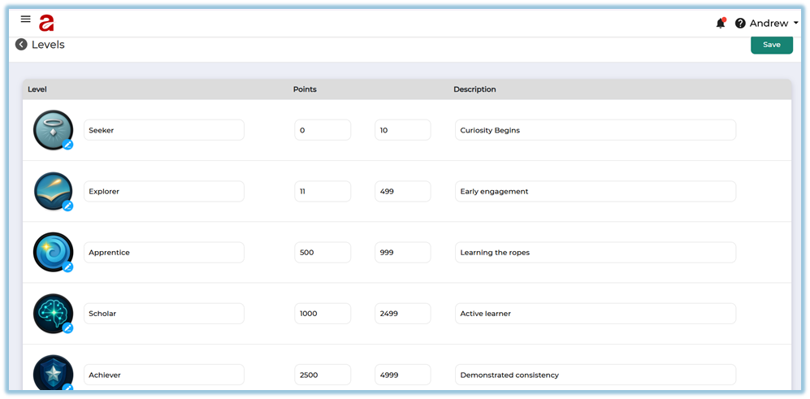Click the Achiever description field
The height and width of the screenshot is (399, 810).
(x=595, y=375)
